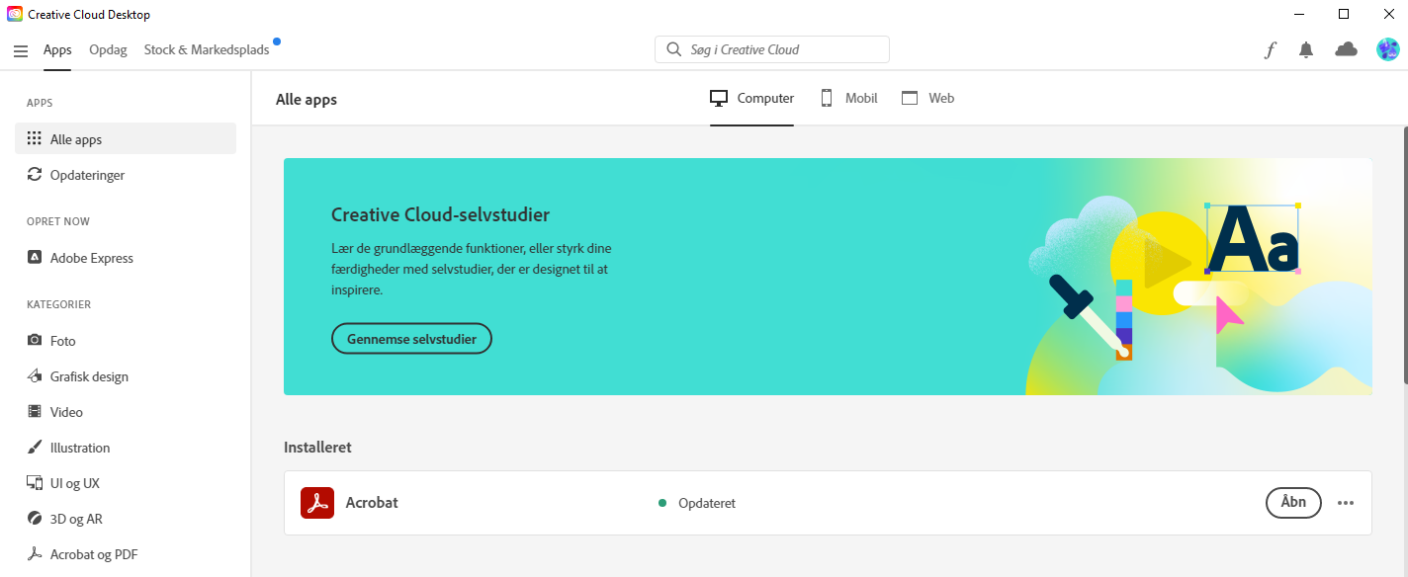Select Alle apps in sidebar

click(x=126, y=139)
